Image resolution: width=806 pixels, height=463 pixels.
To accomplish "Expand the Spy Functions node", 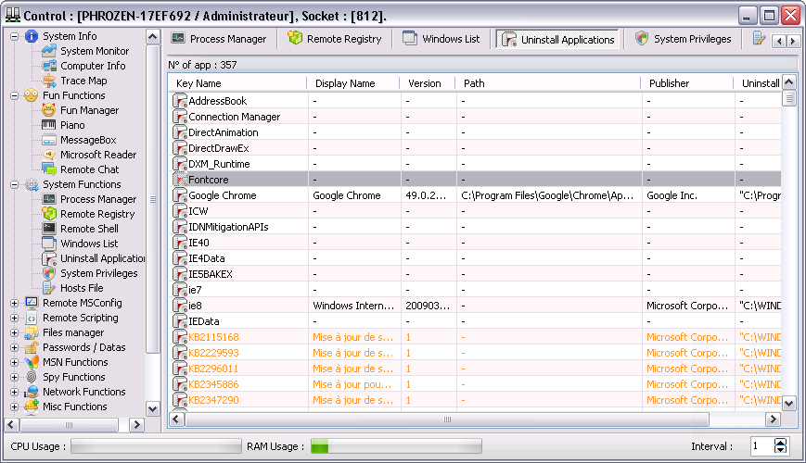I will 14,377.
